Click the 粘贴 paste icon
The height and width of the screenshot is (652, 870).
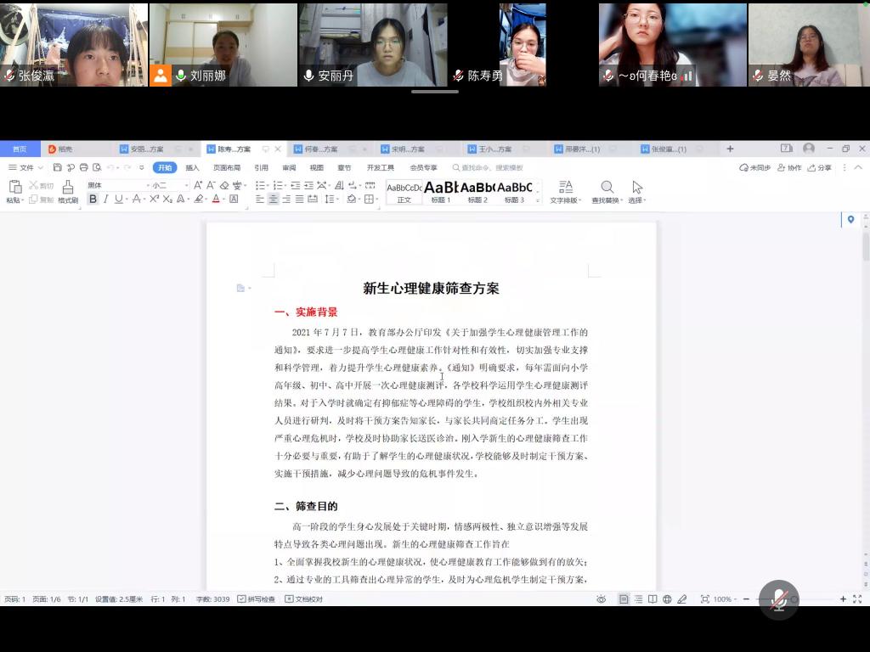14,188
